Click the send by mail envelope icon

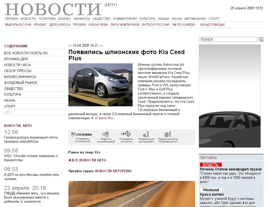126,134
